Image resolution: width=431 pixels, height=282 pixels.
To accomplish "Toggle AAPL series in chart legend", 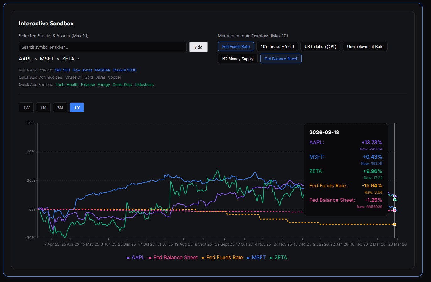I will [135, 258].
